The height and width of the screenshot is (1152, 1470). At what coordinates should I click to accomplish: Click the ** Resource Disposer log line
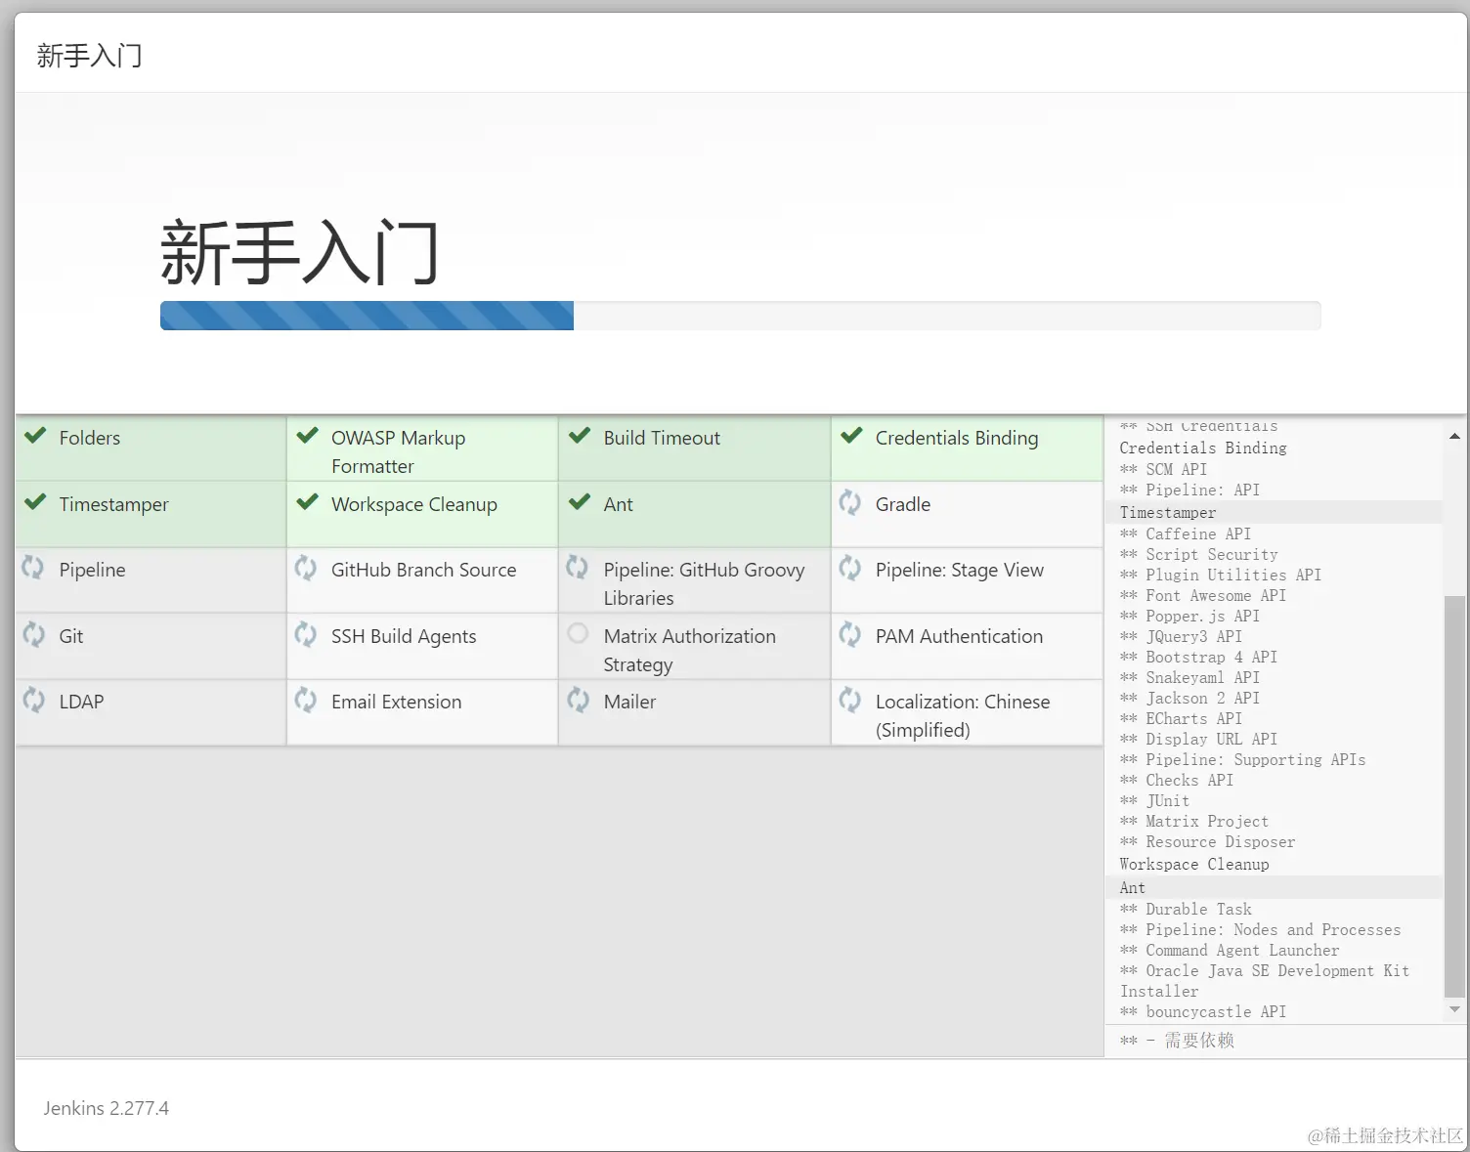pyautogui.click(x=1207, y=841)
